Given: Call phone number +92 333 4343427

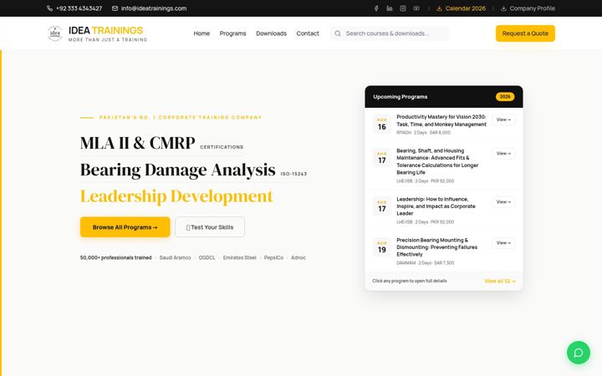Looking at the screenshot, I should [x=79, y=8].
